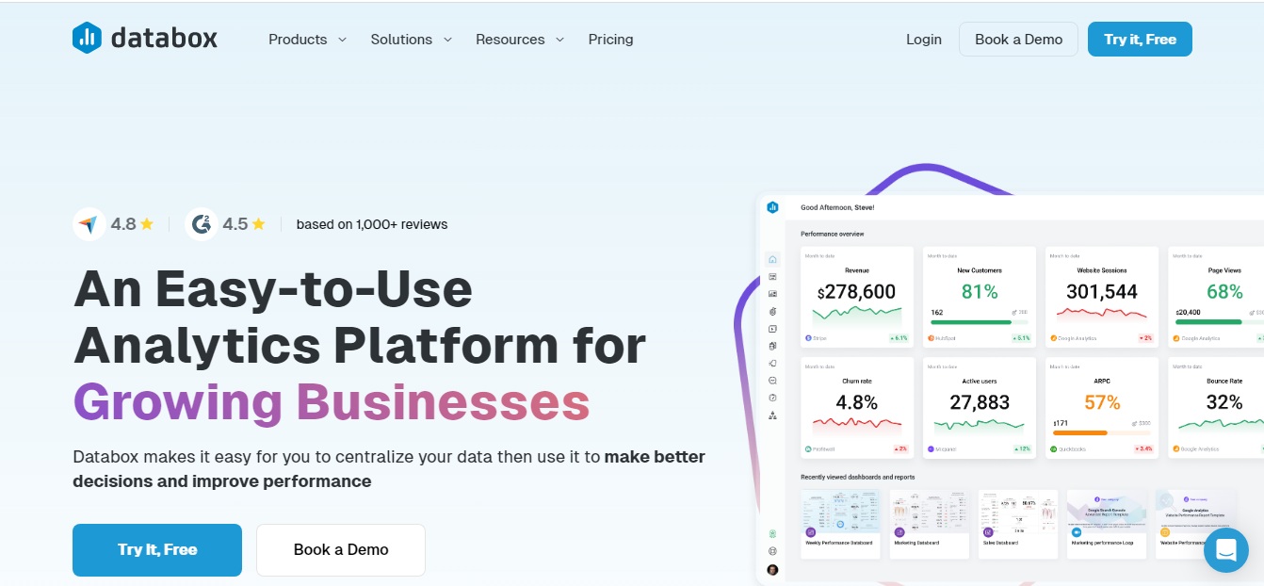
Task: Open the chat support bubble
Action: tap(1225, 550)
